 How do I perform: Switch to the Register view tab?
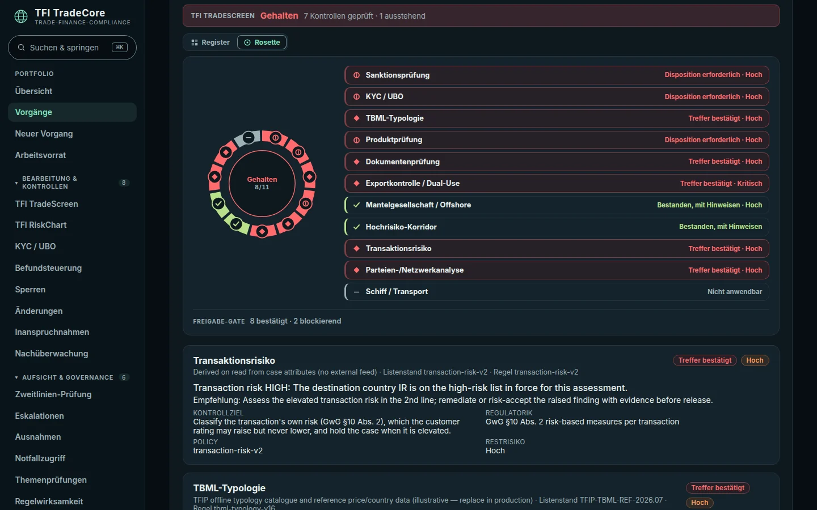(210, 42)
